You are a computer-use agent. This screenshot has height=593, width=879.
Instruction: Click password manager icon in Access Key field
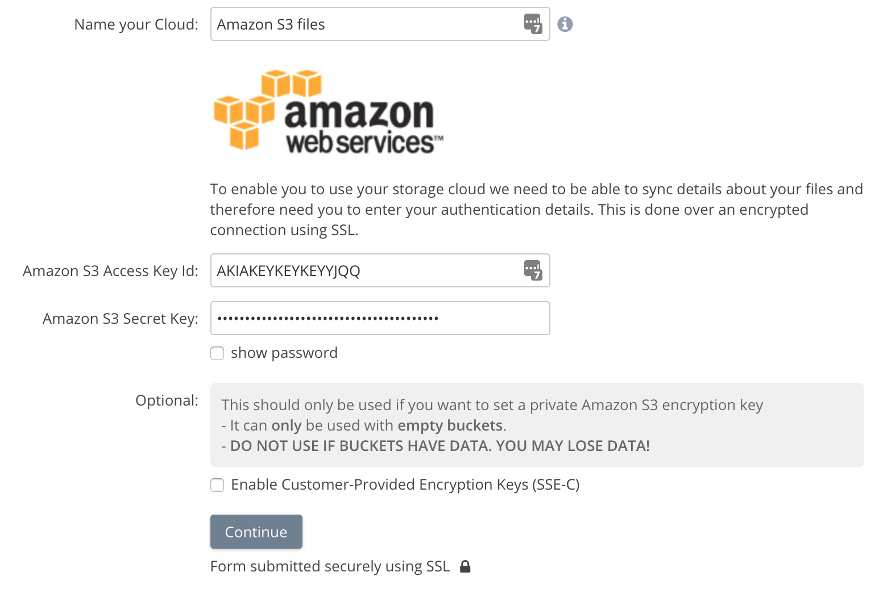coord(533,270)
